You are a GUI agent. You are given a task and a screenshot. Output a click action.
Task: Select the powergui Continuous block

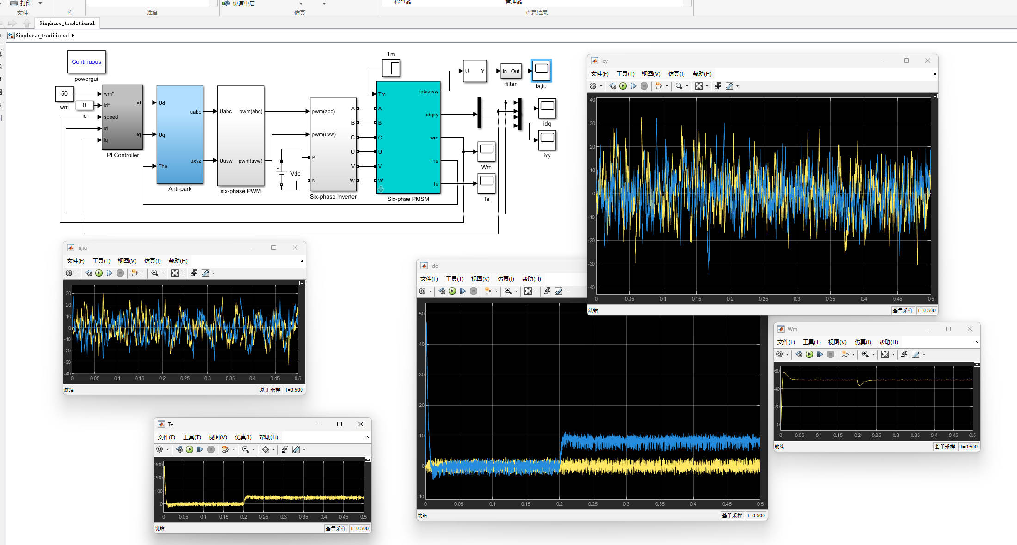[86, 62]
